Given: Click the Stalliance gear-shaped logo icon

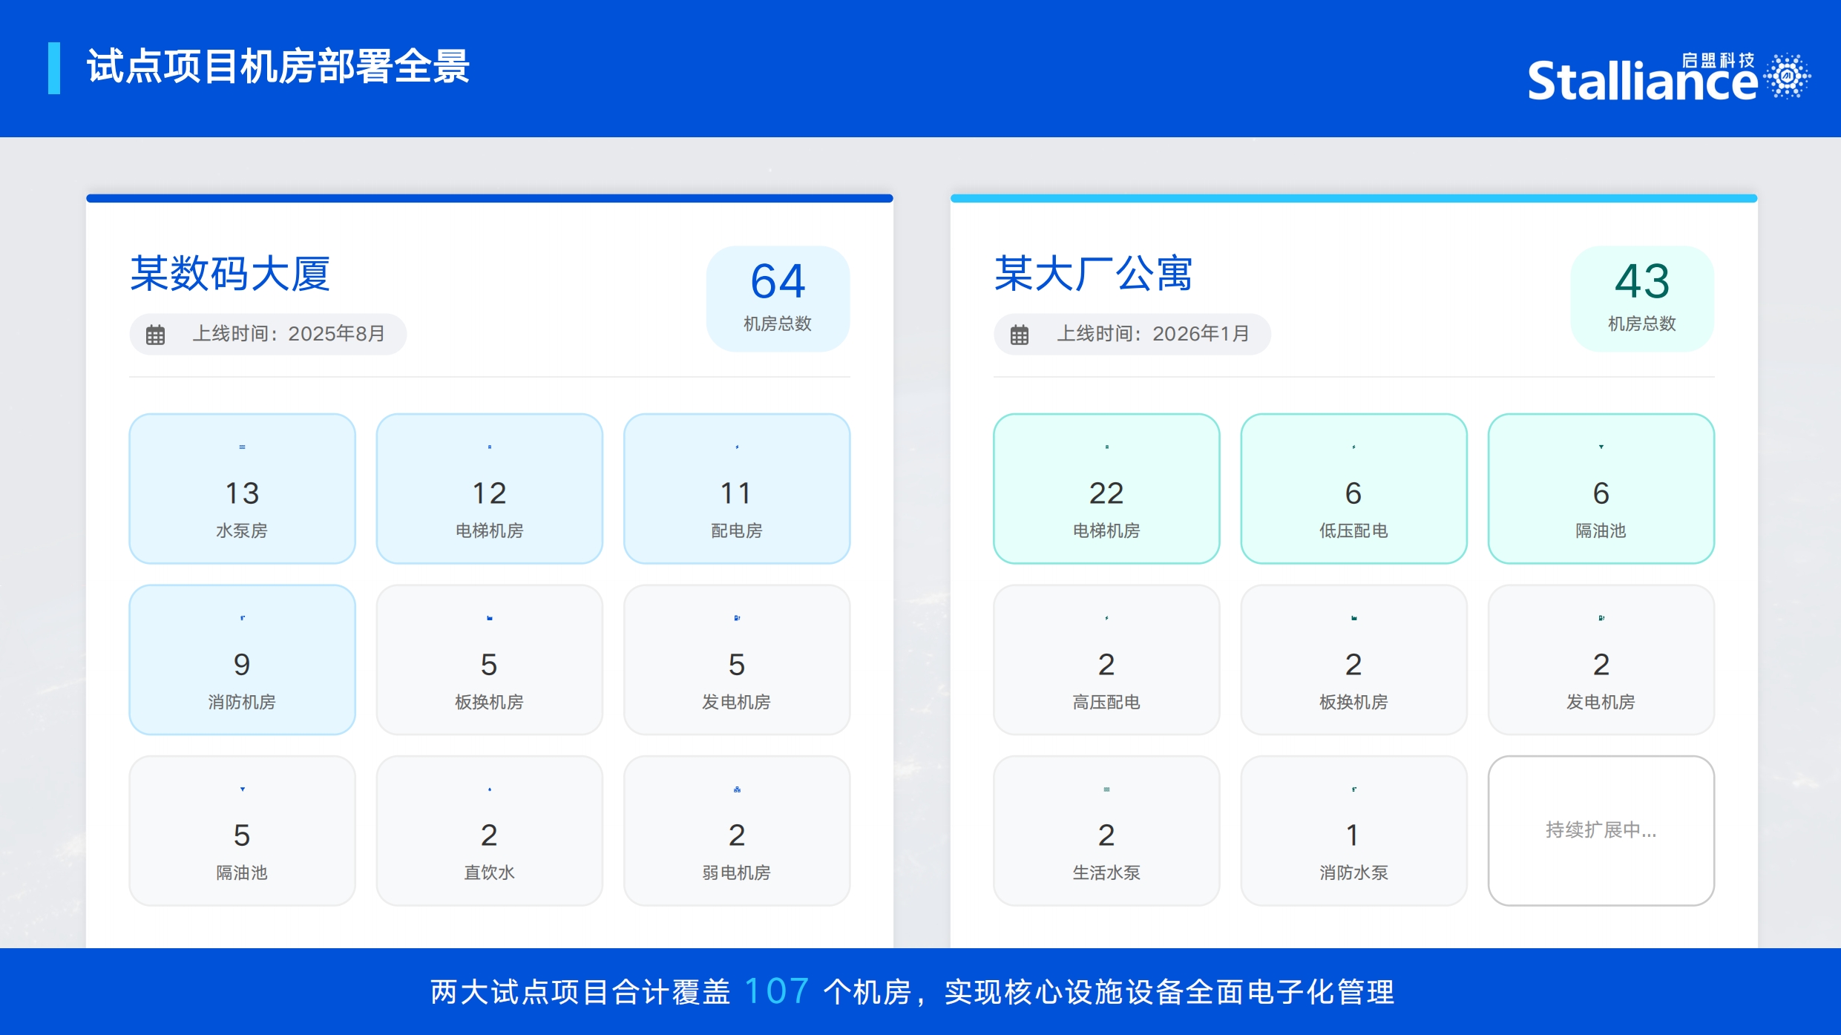Looking at the screenshot, I should click(x=1787, y=76).
